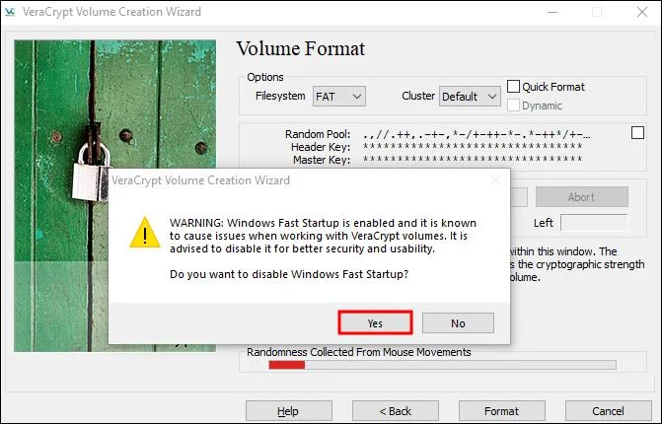662x424 pixels.
Task: Close the warning dialog with its X
Action: [x=495, y=180]
